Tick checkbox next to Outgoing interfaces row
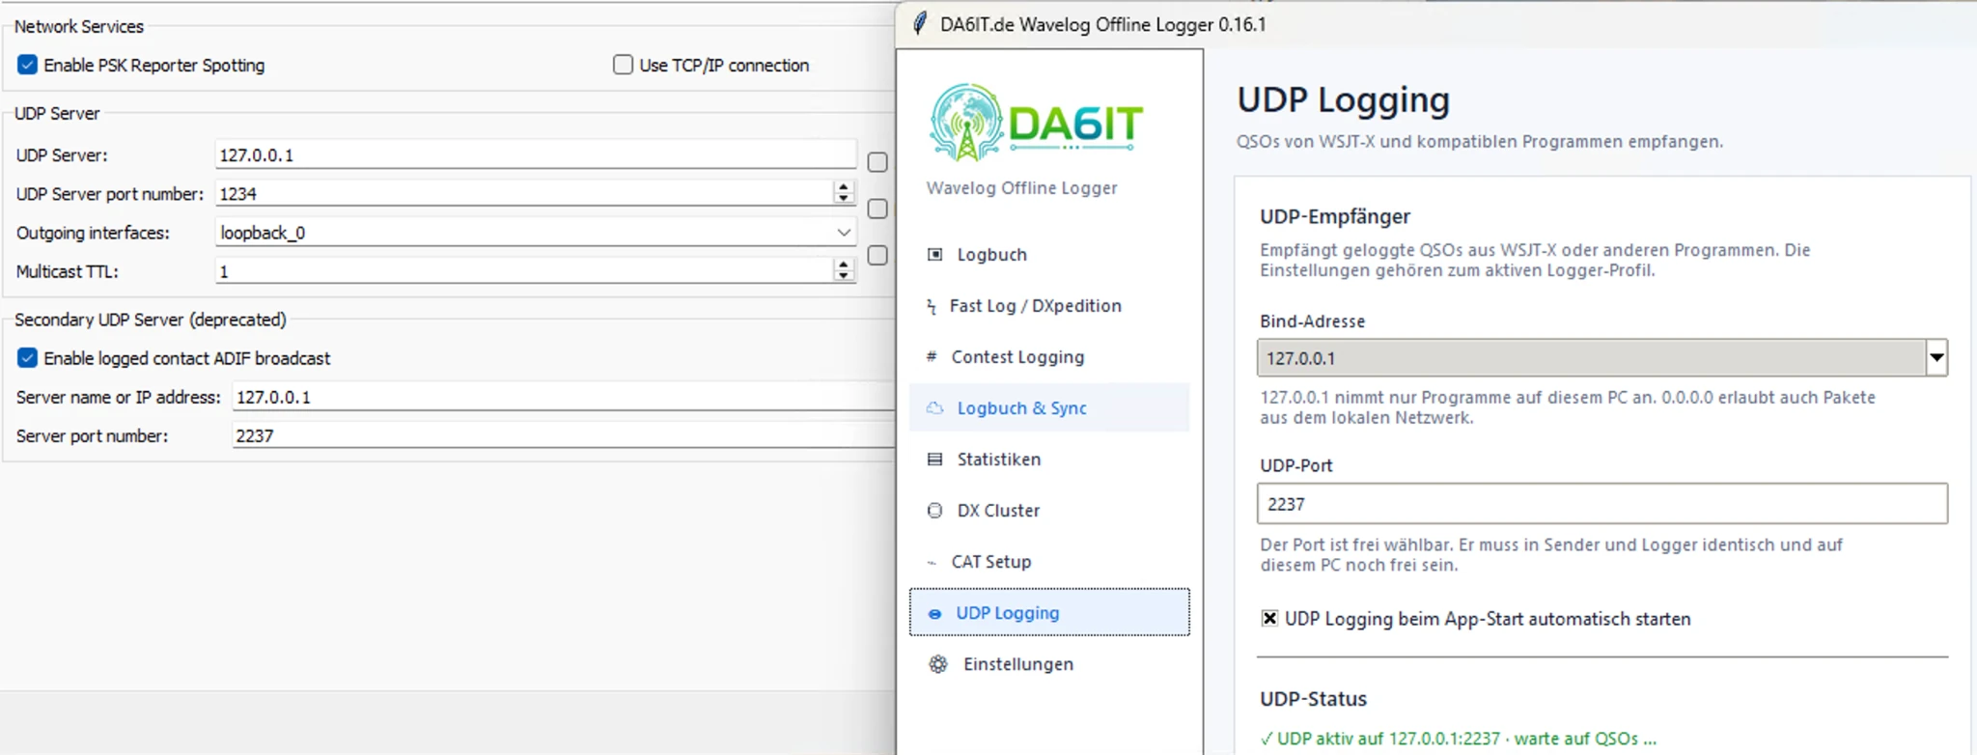1977x755 pixels. [x=877, y=255]
